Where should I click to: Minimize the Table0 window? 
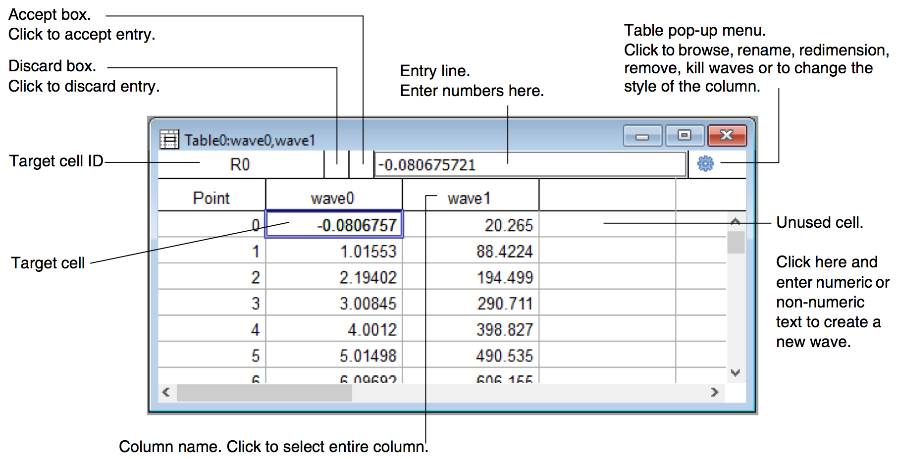[642, 136]
